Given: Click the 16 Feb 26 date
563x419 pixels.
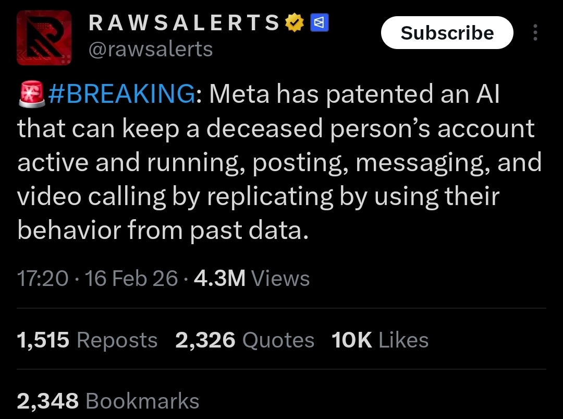Looking at the screenshot, I should click(x=131, y=279).
